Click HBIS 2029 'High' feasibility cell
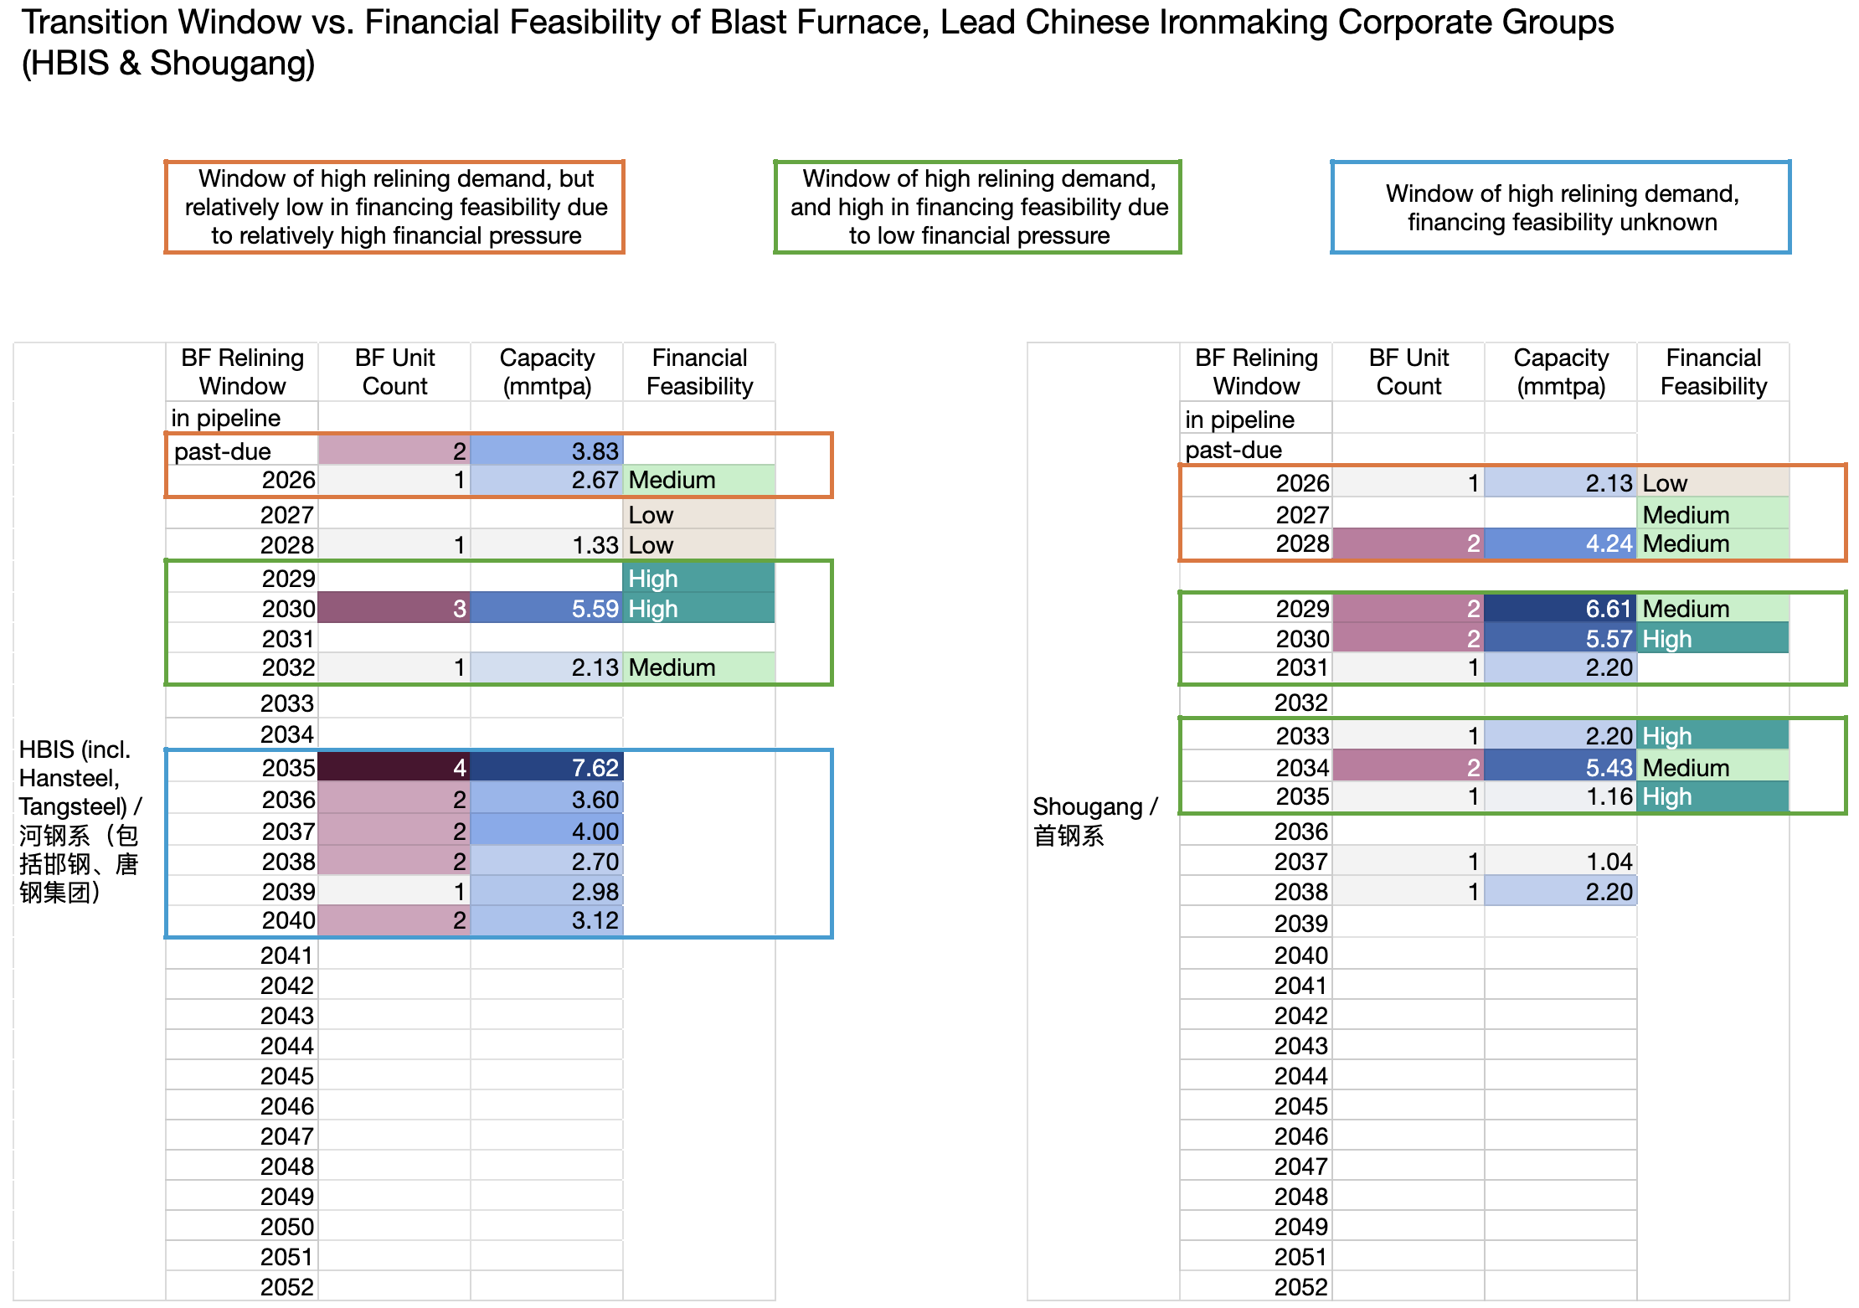The height and width of the screenshot is (1308, 1859). [x=699, y=578]
